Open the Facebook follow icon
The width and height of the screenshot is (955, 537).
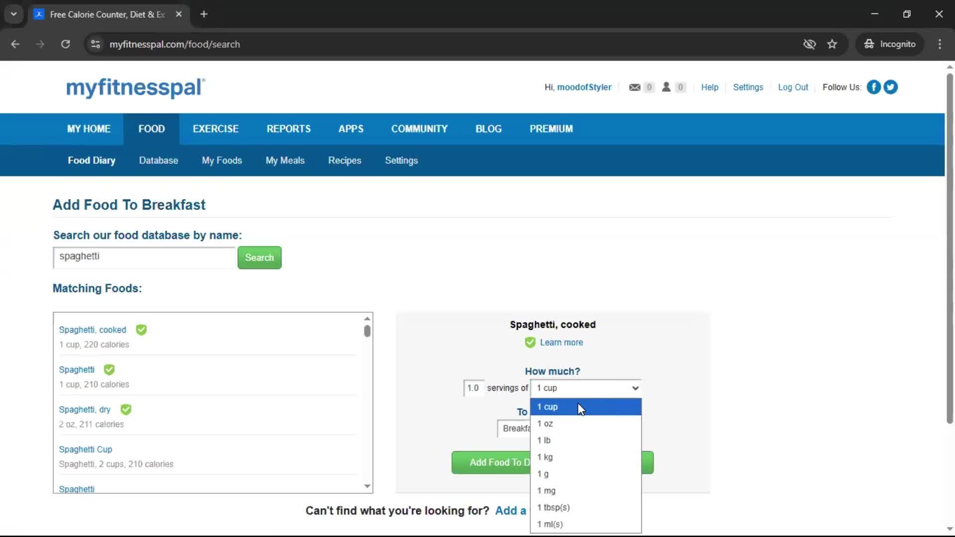pyautogui.click(x=873, y=87)
